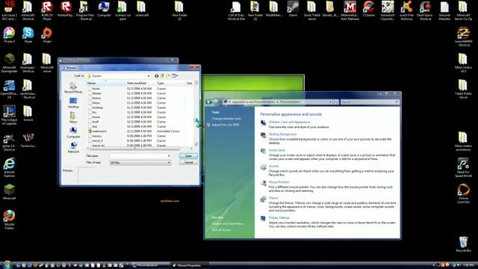Click the Mouse Pointers icon in Personalization
478x269 pixels.
click(263, 183)
